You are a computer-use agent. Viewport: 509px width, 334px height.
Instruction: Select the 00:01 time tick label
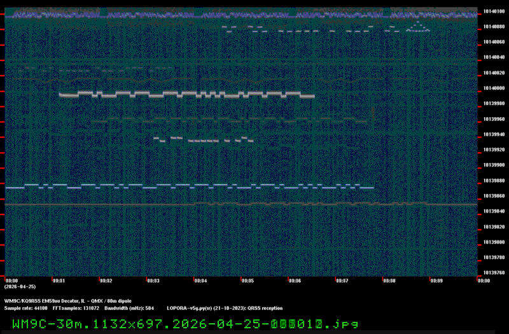pos(58,281)
